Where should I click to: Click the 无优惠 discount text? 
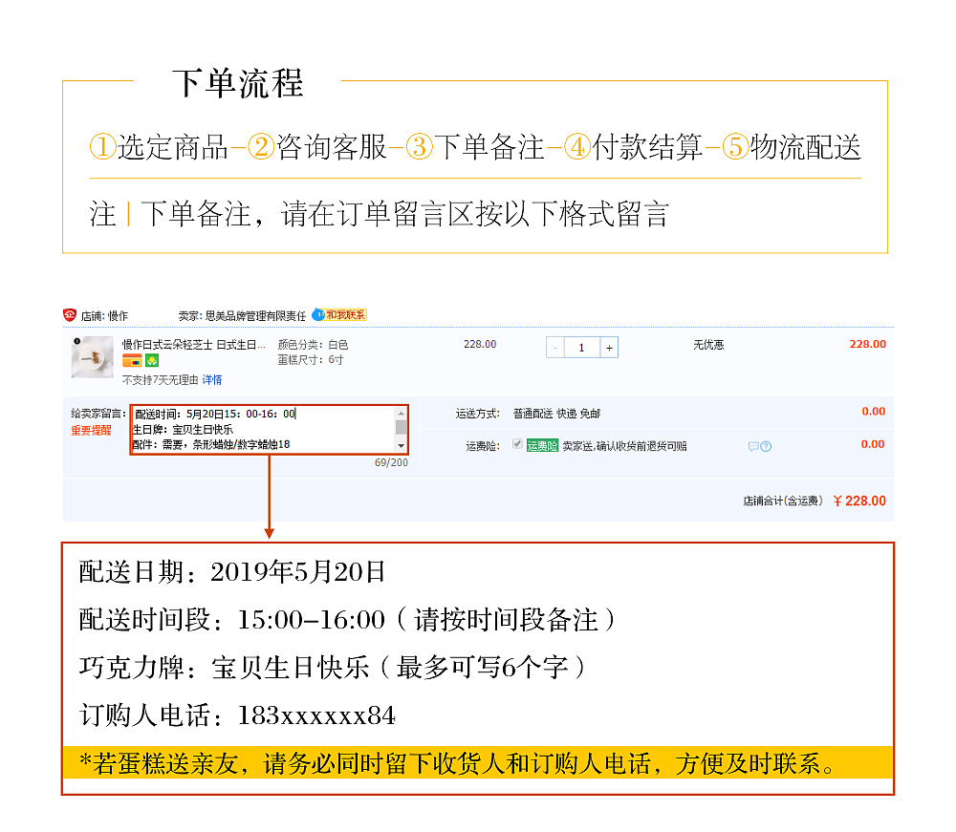point(708,345)
